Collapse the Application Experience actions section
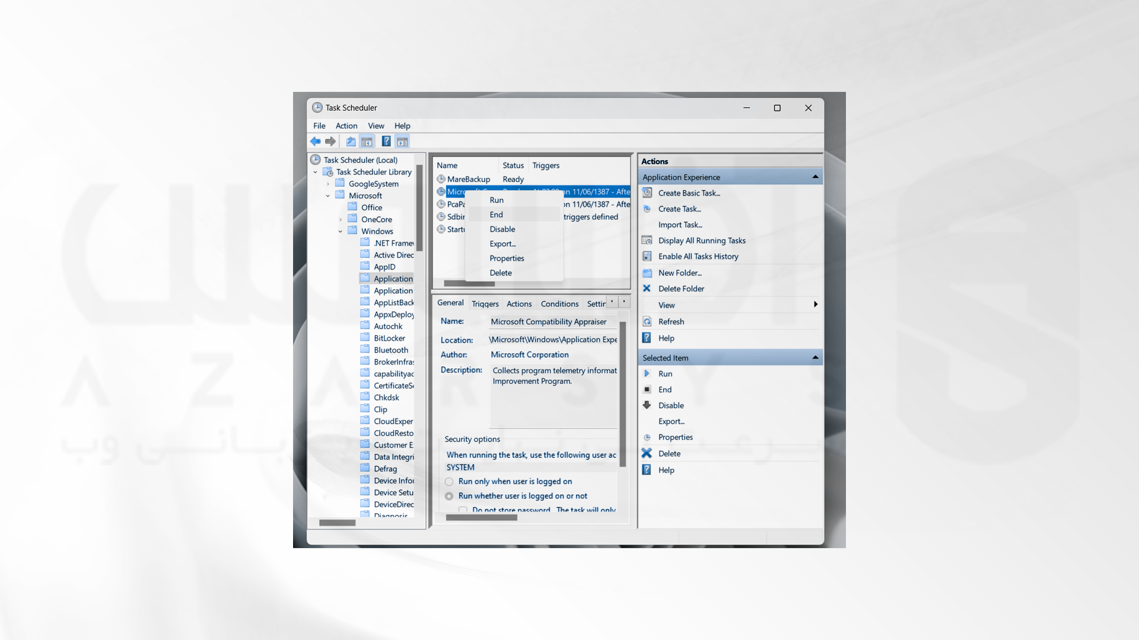The height and width of the screenshot is (640, 1139). point(816,177)
